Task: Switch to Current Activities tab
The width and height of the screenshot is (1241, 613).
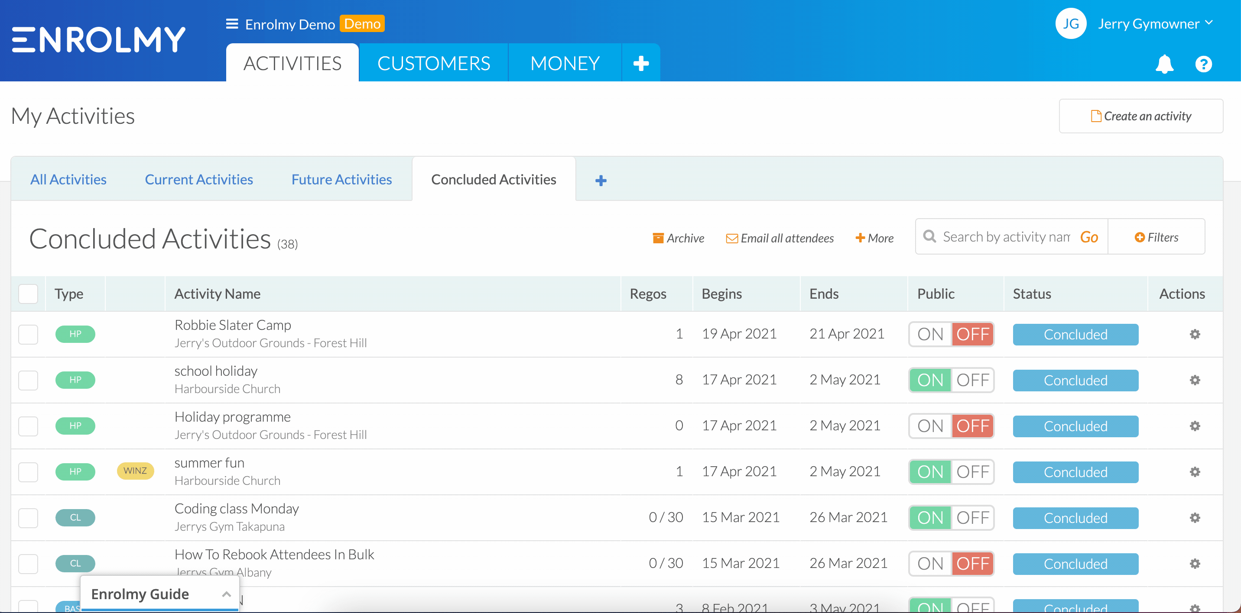Action: (199, 180)
